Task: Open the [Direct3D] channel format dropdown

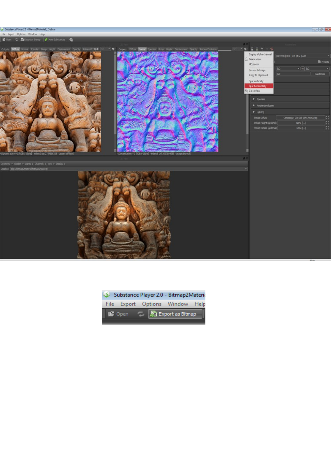Action: click(x=303, y=56)
